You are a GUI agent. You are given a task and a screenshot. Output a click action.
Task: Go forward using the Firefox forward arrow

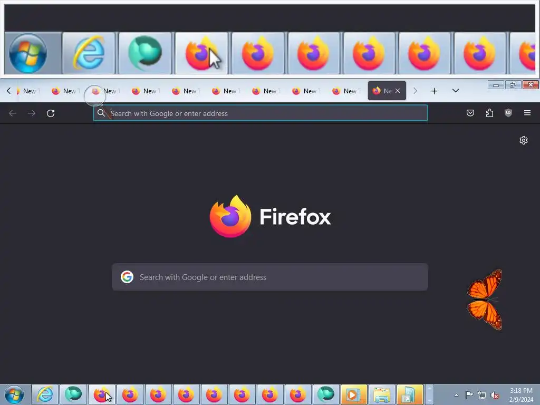click(x=32, y=113)
